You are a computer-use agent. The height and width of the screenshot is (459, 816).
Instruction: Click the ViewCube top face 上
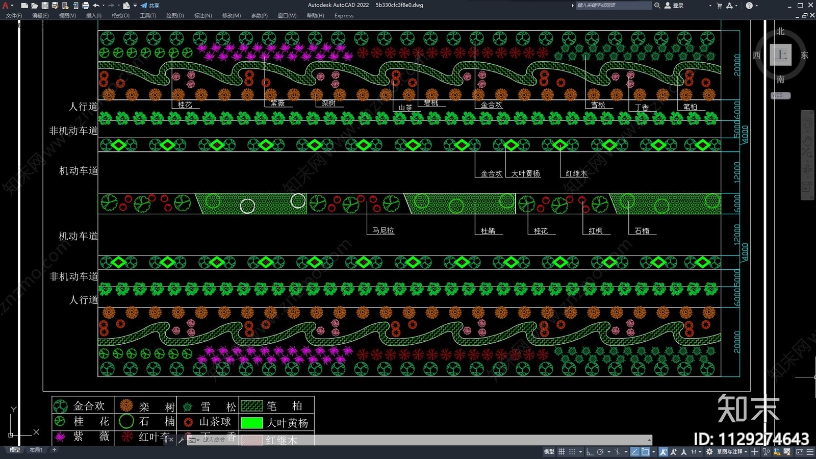[x=781, y=55]
